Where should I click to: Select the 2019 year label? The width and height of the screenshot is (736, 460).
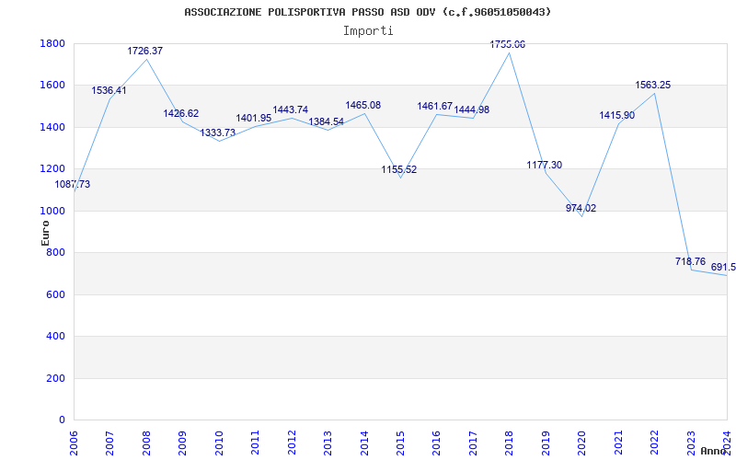[x=545, y=443]
